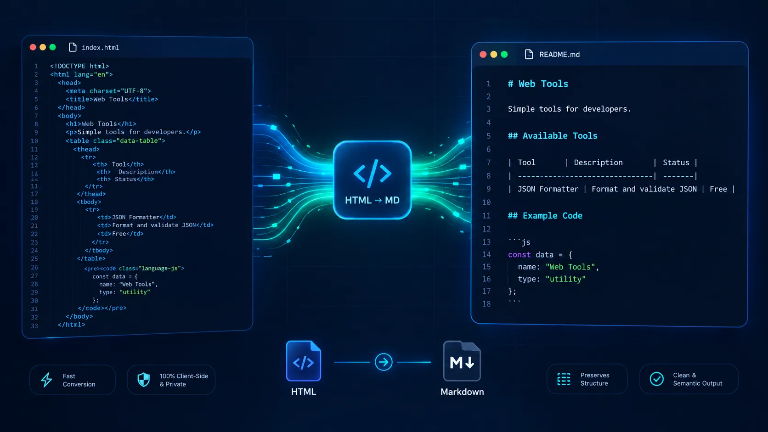Click the yellow dot in the index.html window
Viewport: 768px width, 432px height.
point(43,47)
